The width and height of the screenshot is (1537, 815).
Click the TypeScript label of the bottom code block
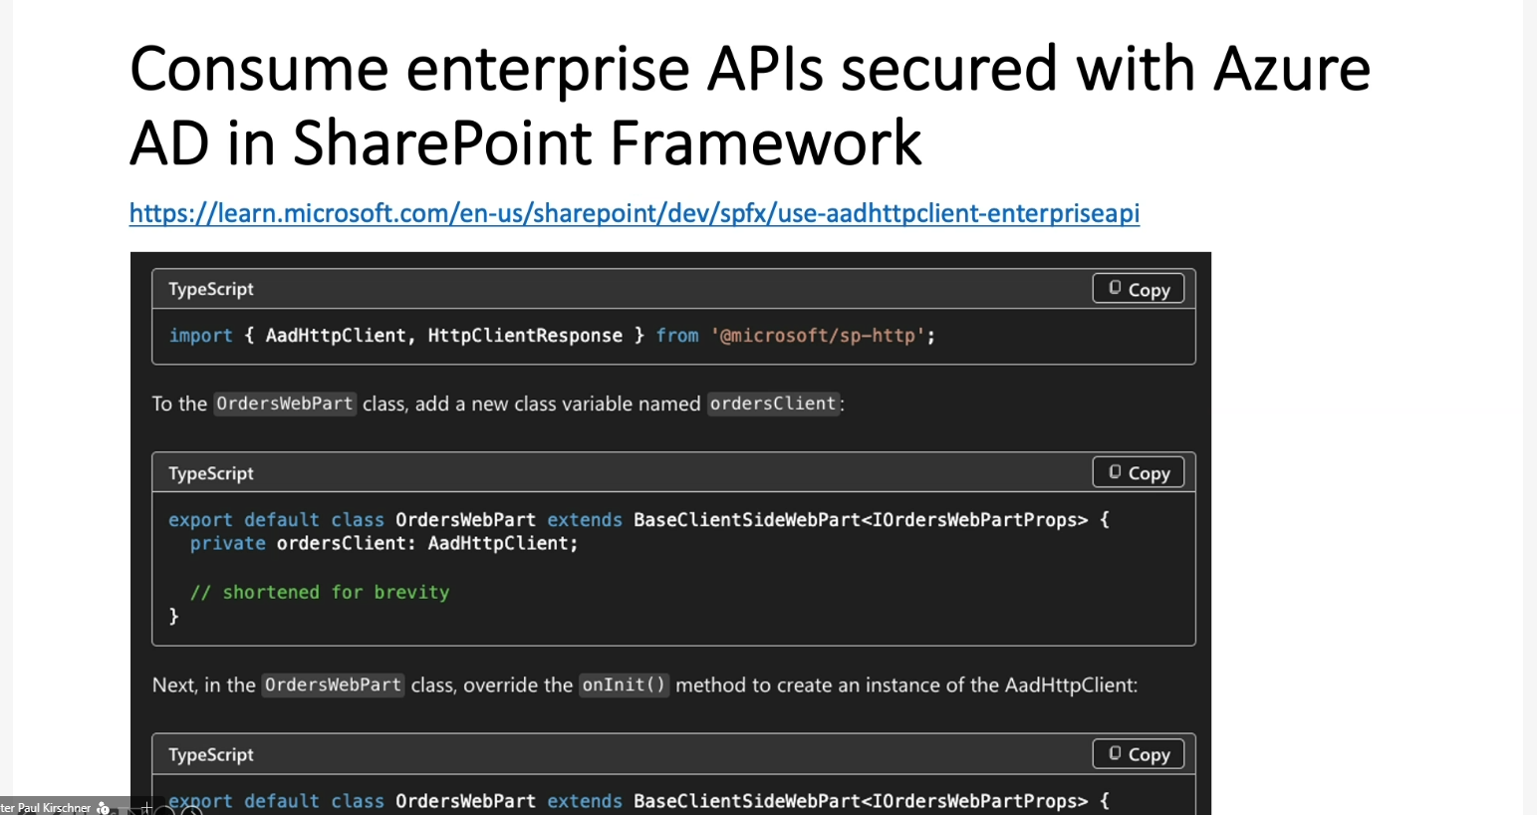click(211, 754)
